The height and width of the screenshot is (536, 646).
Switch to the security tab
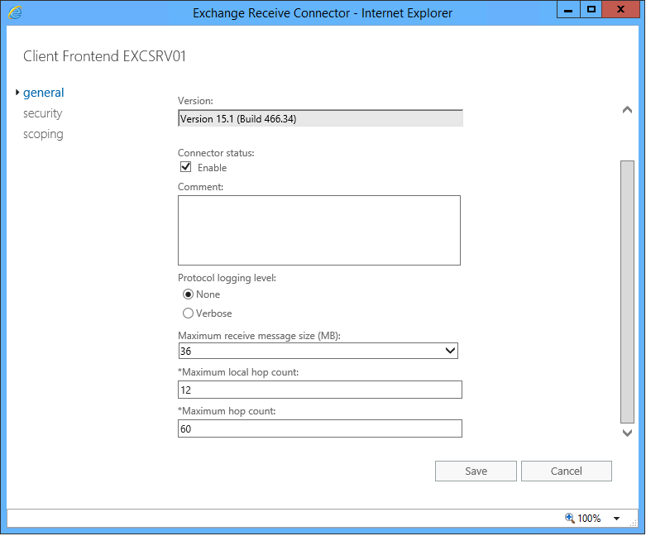point(42,113)
